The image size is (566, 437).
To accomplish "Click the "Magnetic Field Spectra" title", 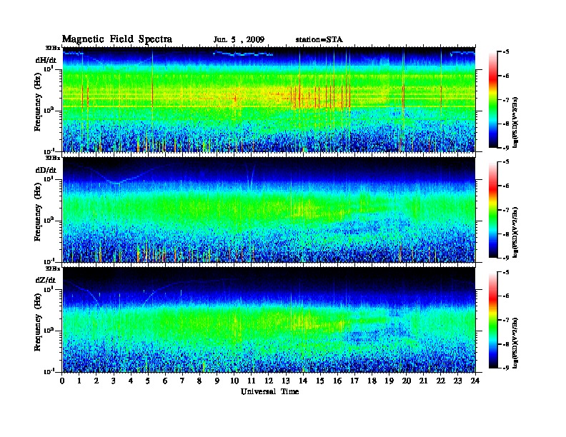I will point(117,39).
